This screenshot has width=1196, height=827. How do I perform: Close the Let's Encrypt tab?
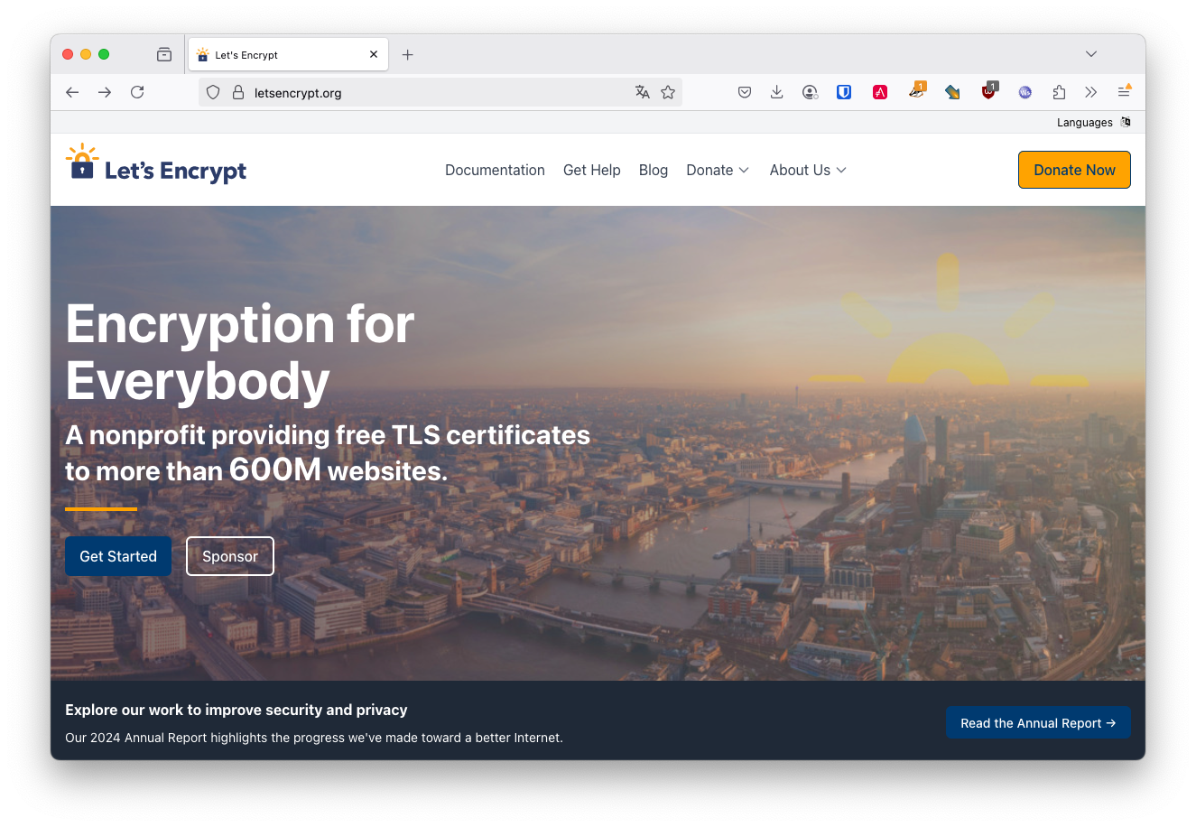point(374,54)
